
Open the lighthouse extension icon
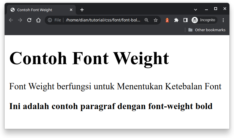(167, 20)
